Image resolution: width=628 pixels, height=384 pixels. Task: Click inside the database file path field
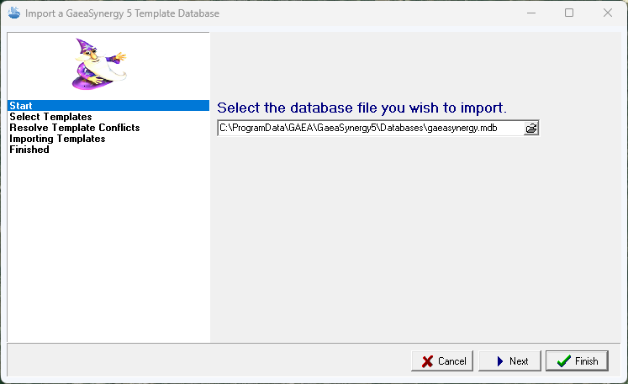[370, 129]
